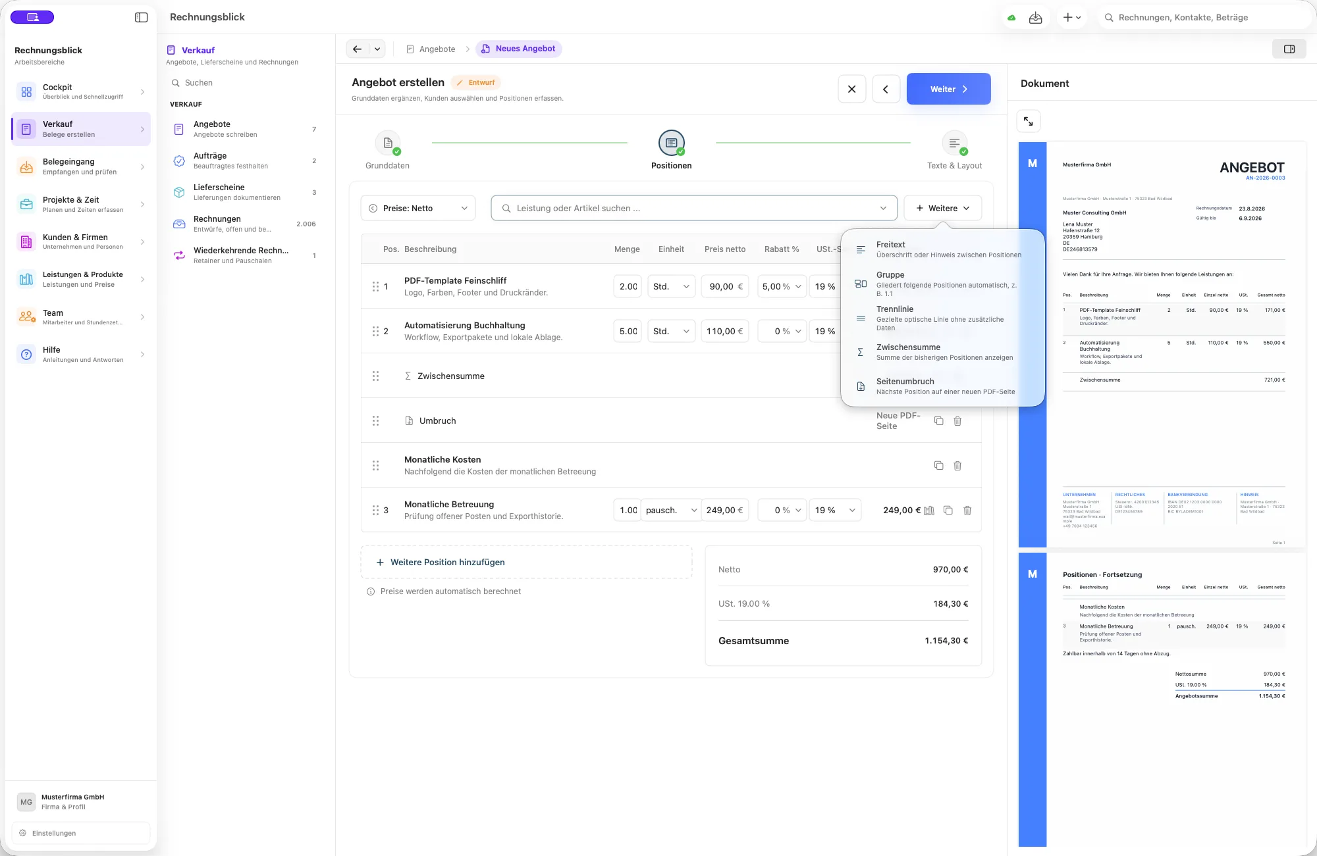
Task: Open the inbox download tray icon
Action: [1036, 18]
